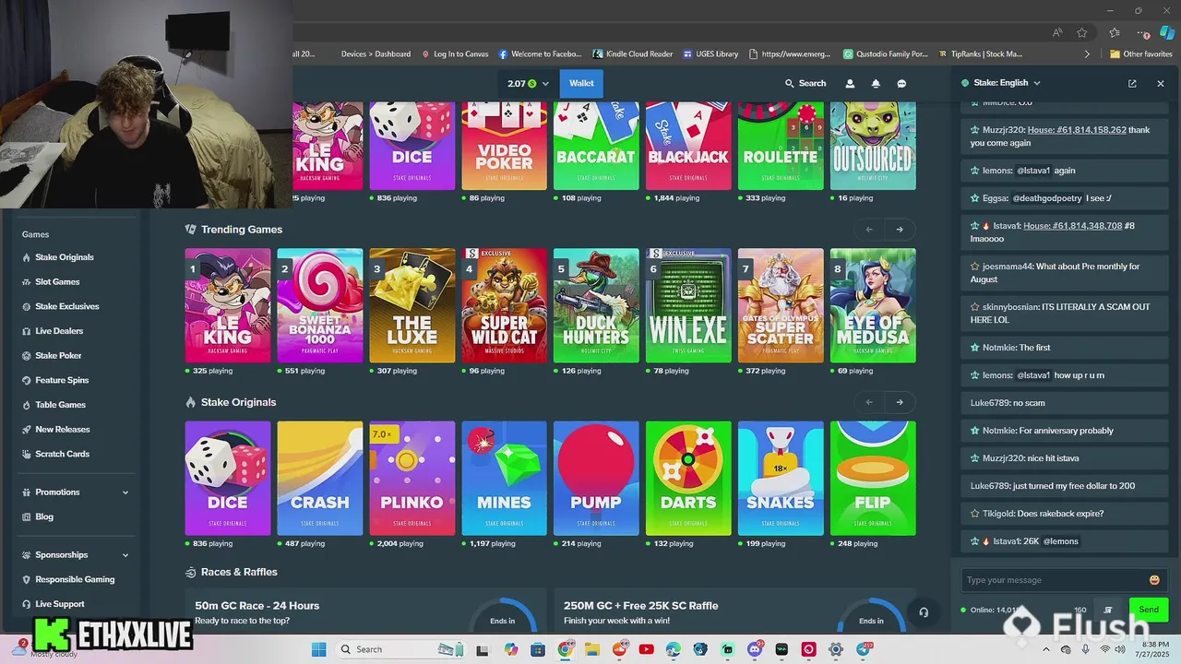The image size is (1181, 664).
Task: Send the chat message
Action: pos(1149,610)
